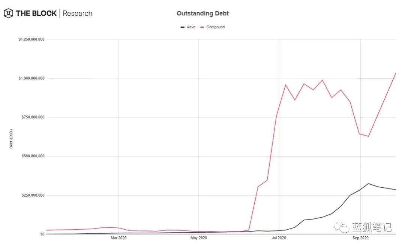
Task: Click the Outstanding Debt chart title
Action: coord(202,13)
